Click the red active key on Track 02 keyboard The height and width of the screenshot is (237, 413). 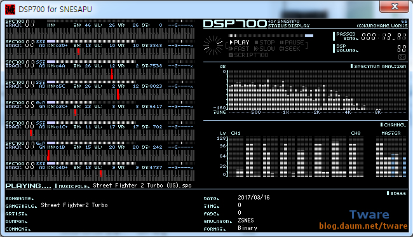pos(79,51)
